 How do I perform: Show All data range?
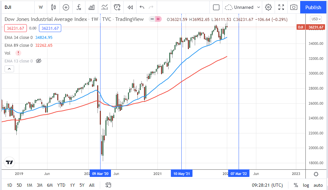(x=92, y=185)
